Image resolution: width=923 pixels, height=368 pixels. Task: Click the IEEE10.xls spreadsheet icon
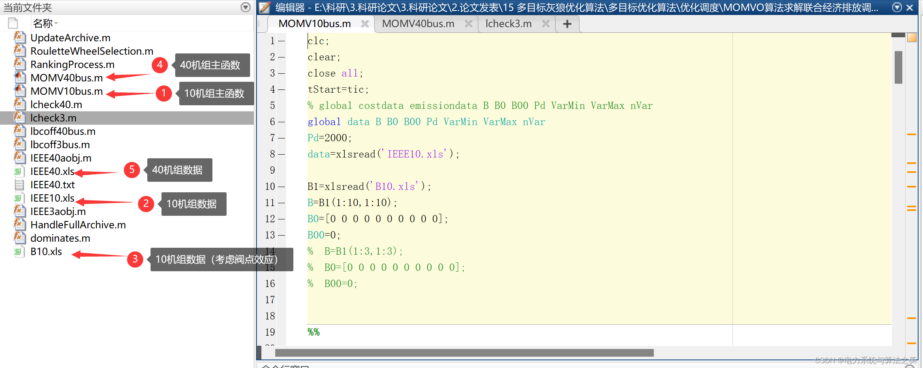(x=19, y=198)
